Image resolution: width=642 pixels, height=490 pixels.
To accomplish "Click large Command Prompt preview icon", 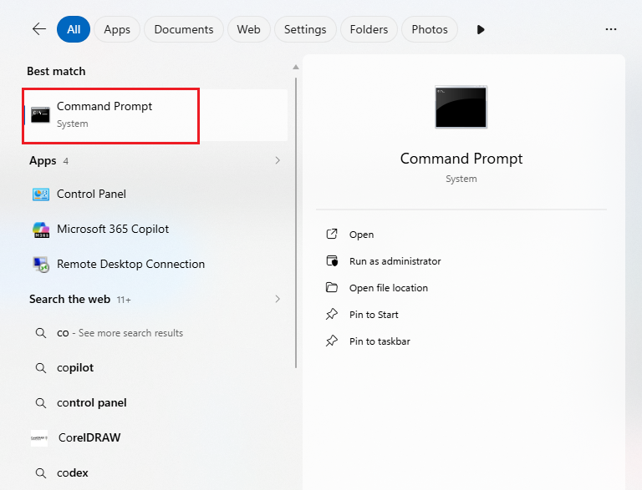I will [461, 107].
